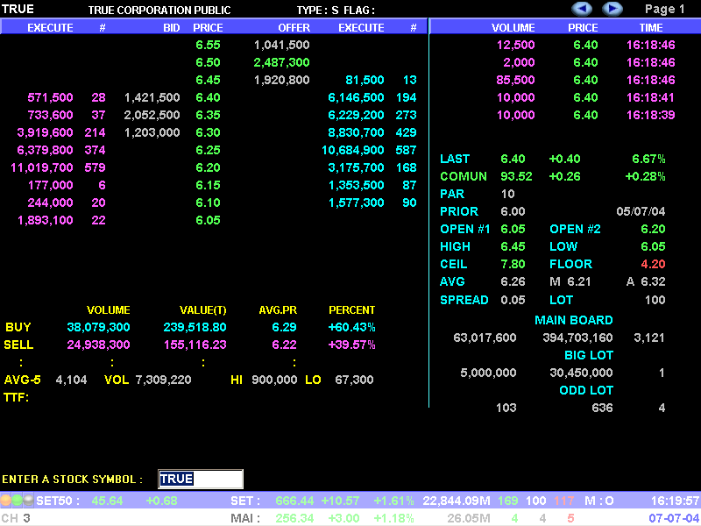This screenshot has width=701, height=526.
Task: Select executed volume 10,684,900 on offer side
Action: tap(353, 150)
